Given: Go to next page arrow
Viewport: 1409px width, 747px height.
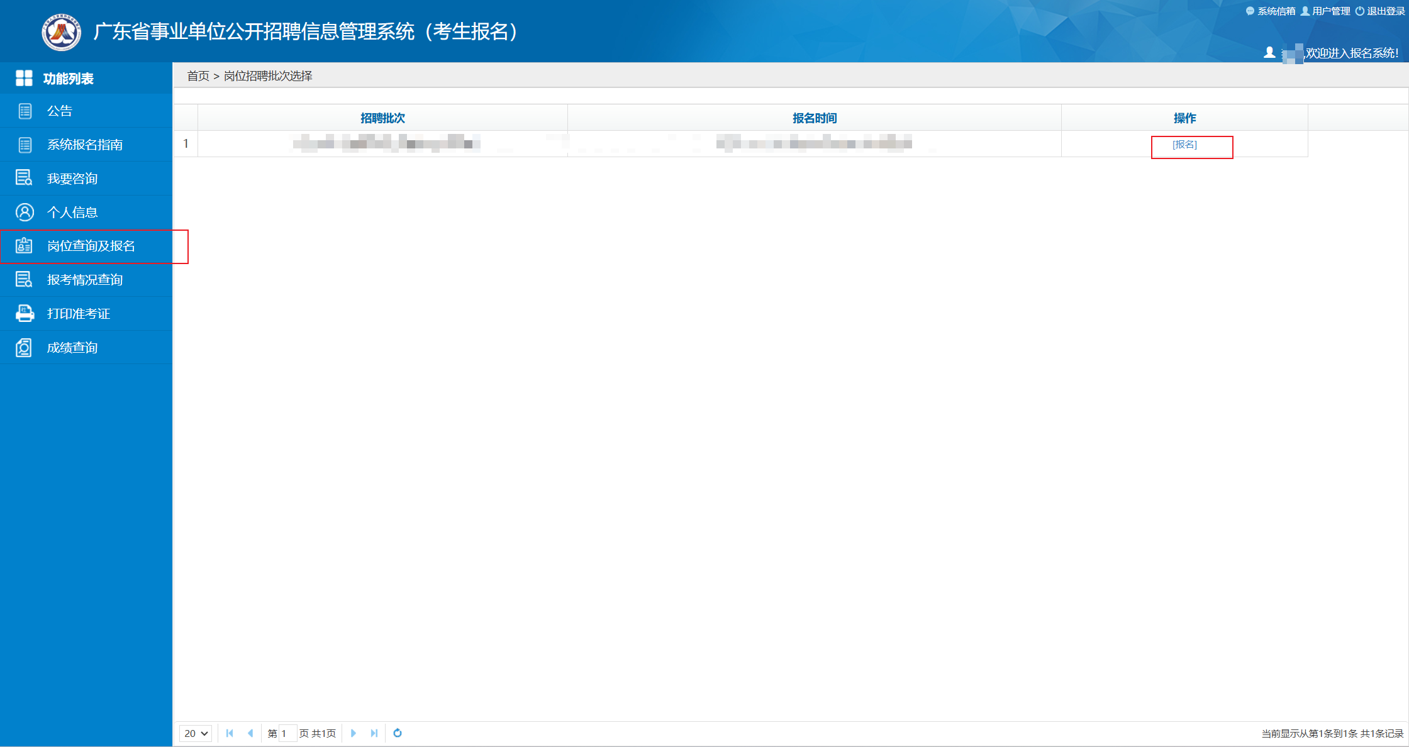Looking at the screenshot, I should coord(354,733).
